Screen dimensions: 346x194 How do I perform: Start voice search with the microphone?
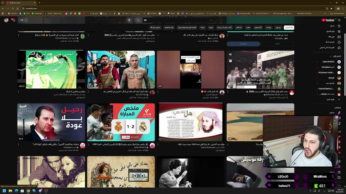pos(129,20)
